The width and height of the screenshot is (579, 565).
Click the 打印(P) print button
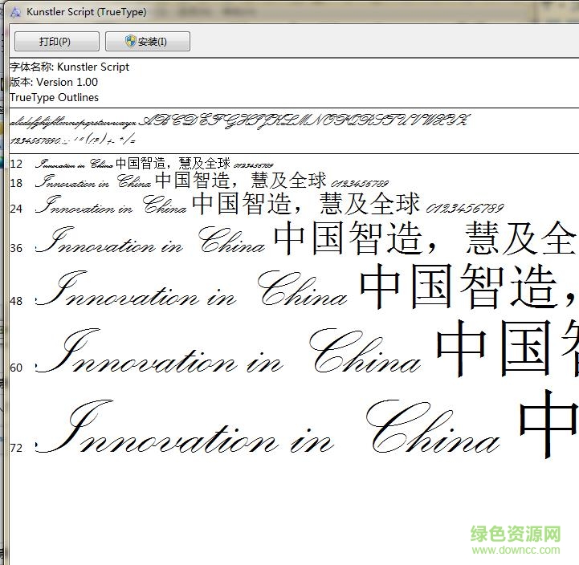(57, 41)
